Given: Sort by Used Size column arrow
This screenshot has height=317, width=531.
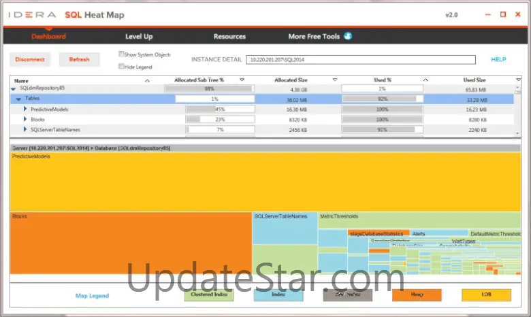Looking at the screenshot, I should pyautogui.click(x=518, y=80).
